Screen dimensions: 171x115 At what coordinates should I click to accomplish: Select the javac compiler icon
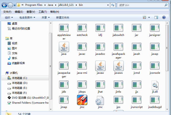click(x=82, y=47)
